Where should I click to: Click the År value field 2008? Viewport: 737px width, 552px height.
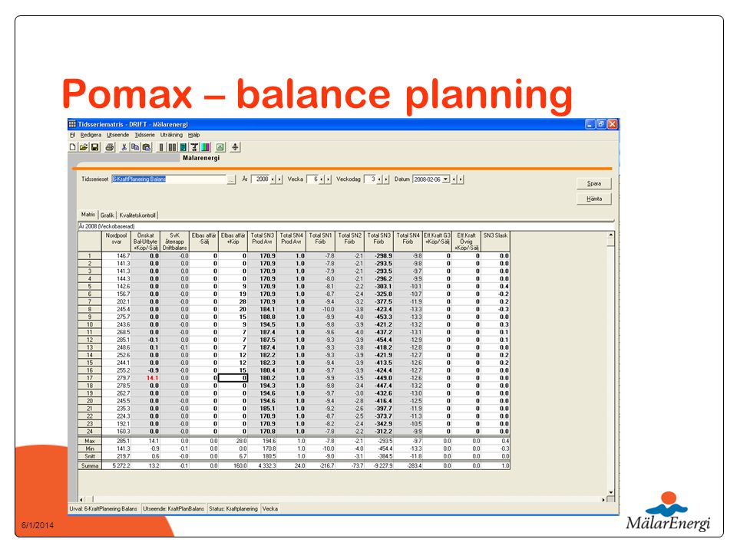tap(261, 179)
